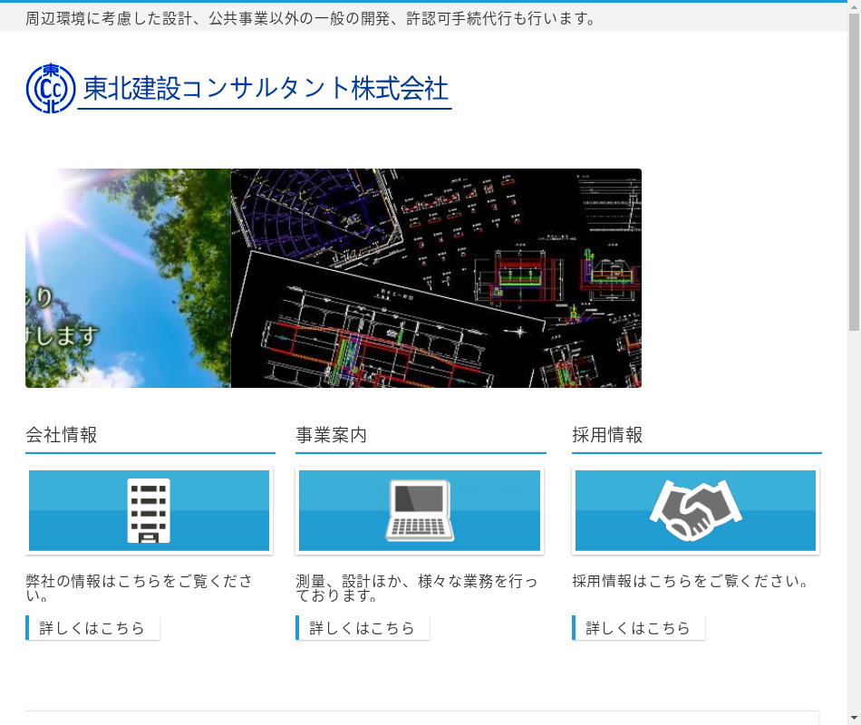The image size is (861, 725).
Task: Click the 採用情報はこちらをご覧ください text
Action: pyautogui.click(x=691, y=581)
